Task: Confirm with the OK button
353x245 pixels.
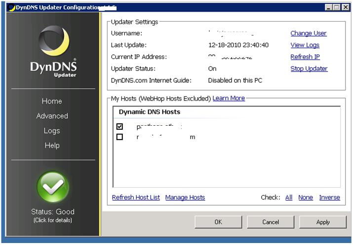Action: click(x=218, y=222)
